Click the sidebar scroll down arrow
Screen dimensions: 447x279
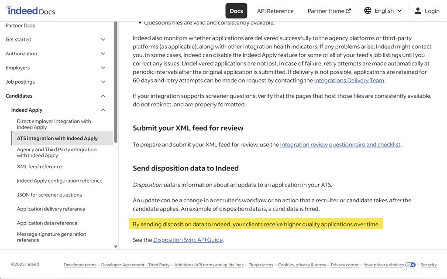(x=116, y=247)
